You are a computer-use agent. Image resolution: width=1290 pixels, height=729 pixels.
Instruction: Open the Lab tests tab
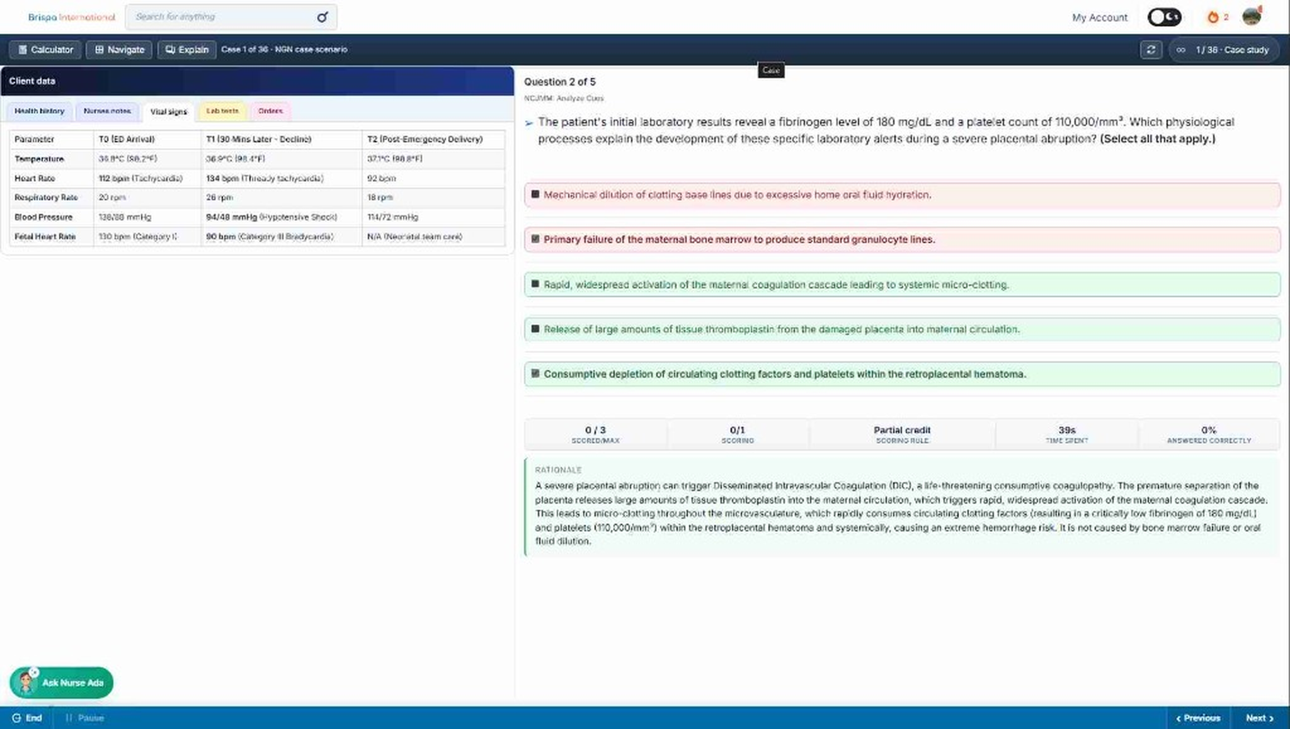tap(222, 111)
